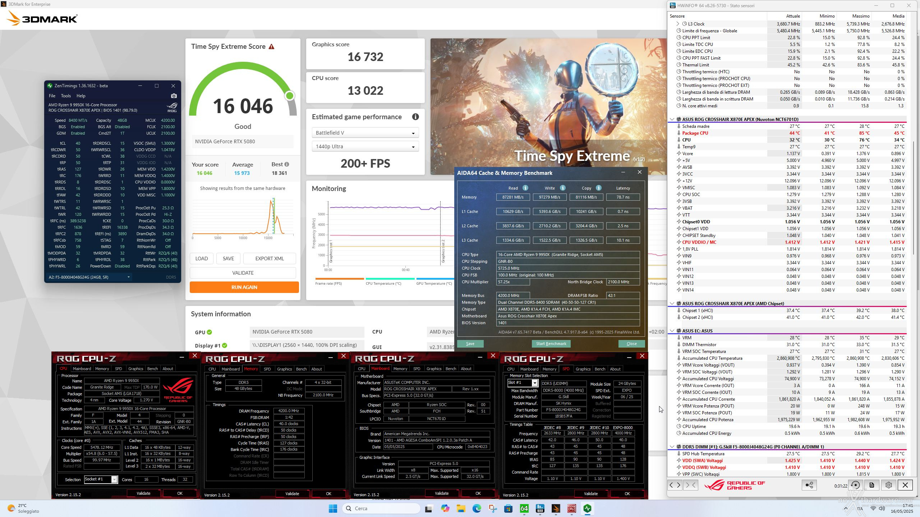This screenshot has height=517, width=920.
Task: Collapse the ASUS EC sensor group
Action: pyautogui.click(x=672, y=331)
